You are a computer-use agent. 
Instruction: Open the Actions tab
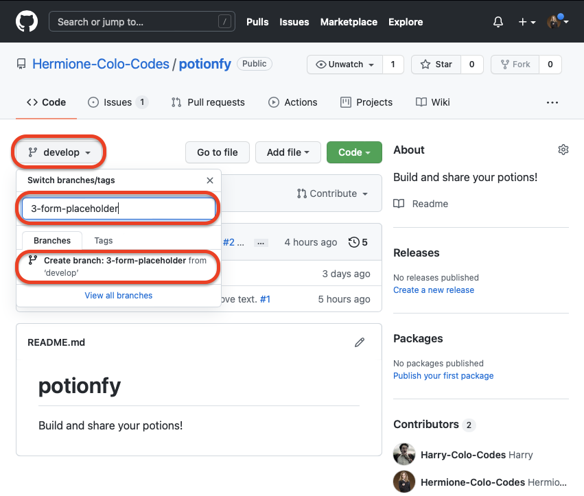[x=293, y=102]
